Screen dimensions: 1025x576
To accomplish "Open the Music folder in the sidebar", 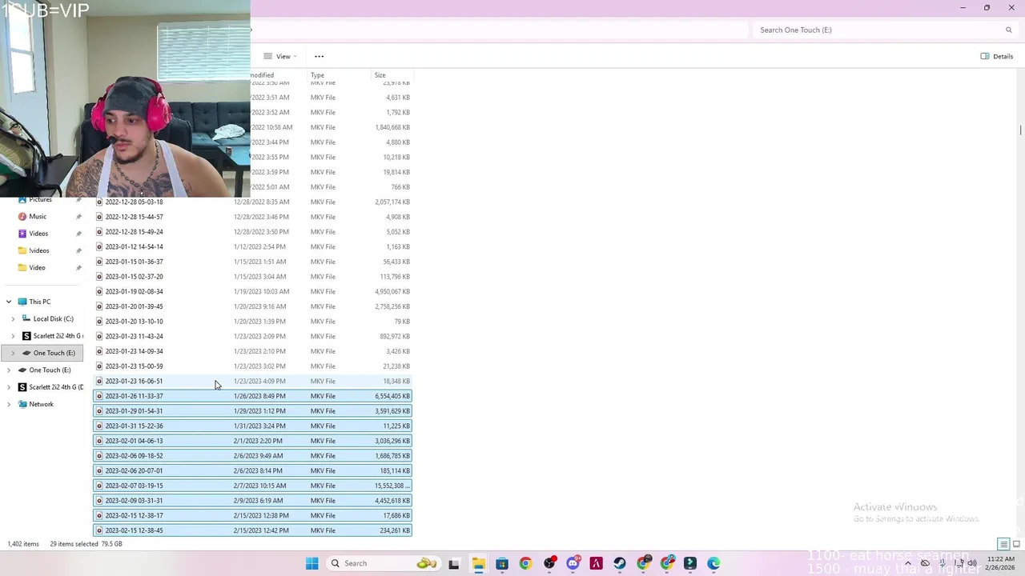I will (x=38, y=217).
